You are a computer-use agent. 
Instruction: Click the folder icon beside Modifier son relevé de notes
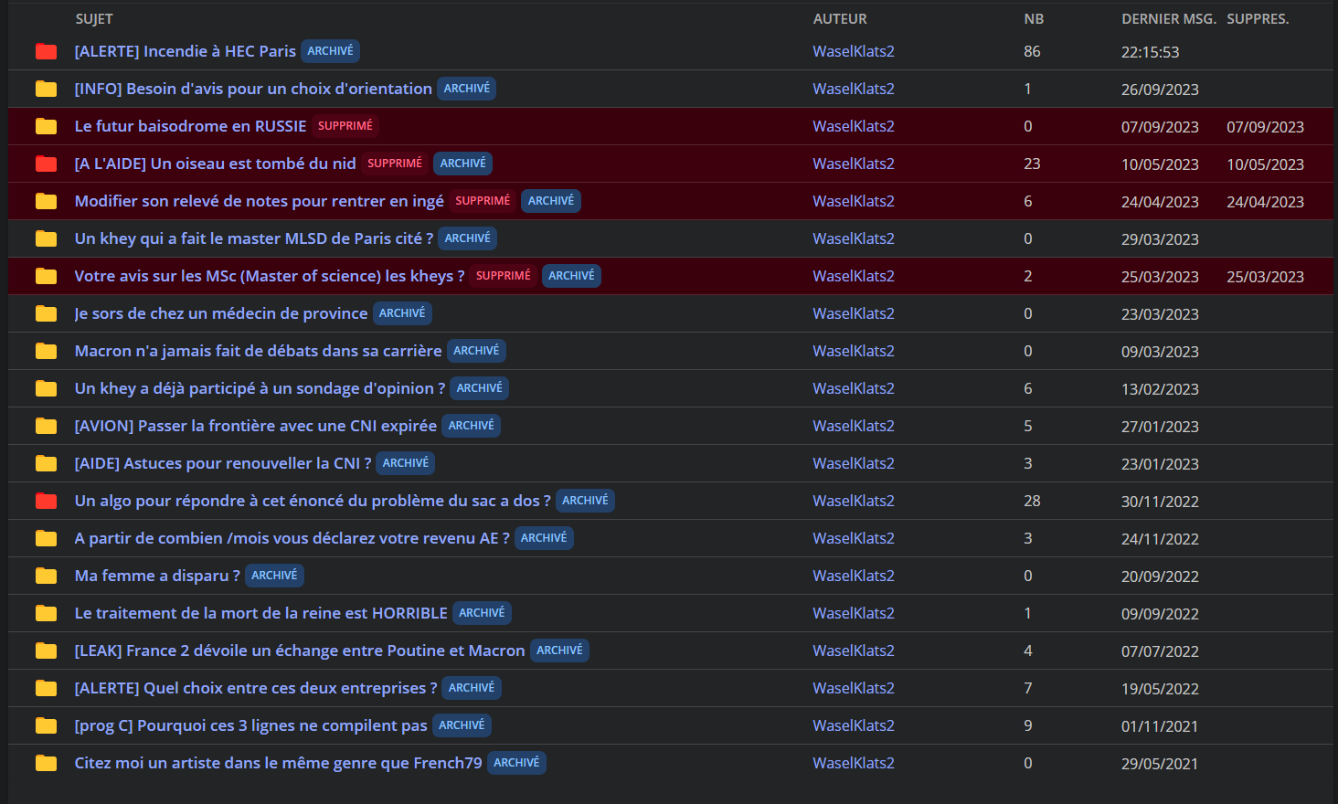click(x=46, y=202)
